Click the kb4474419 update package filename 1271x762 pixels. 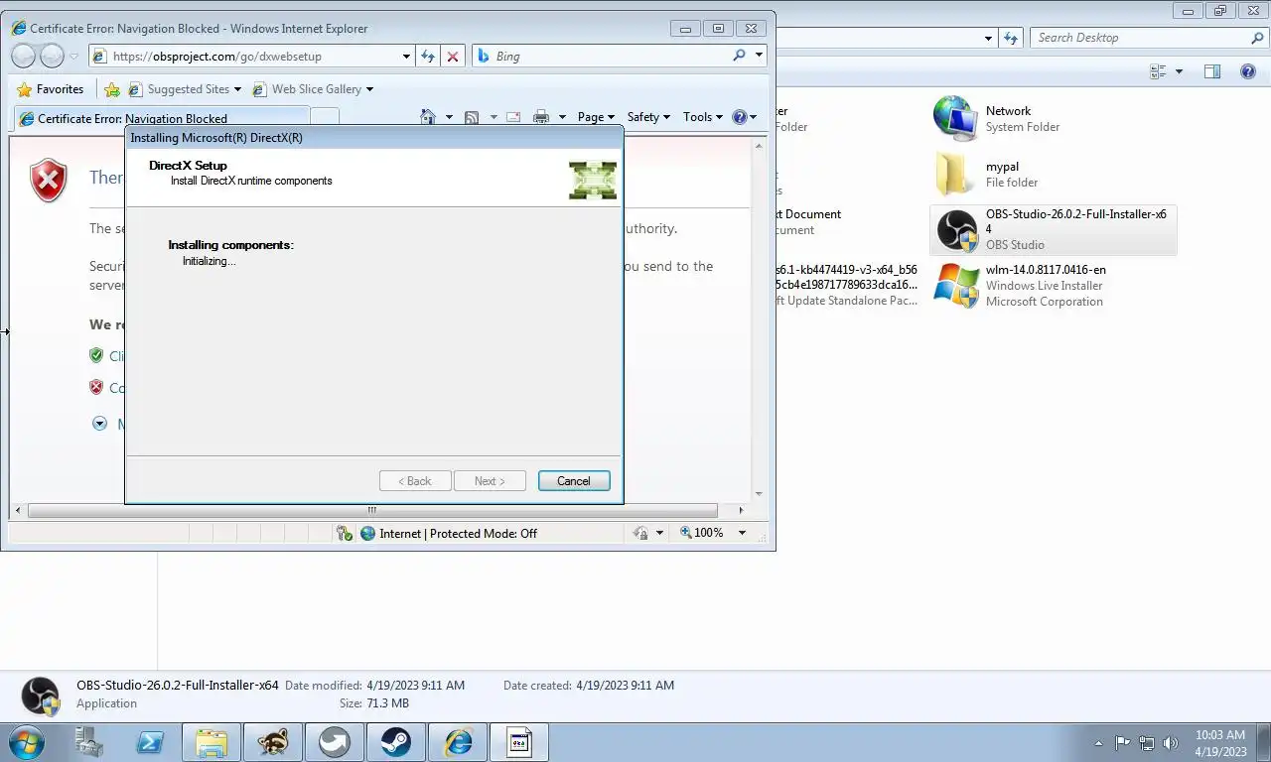click(847, 277)
